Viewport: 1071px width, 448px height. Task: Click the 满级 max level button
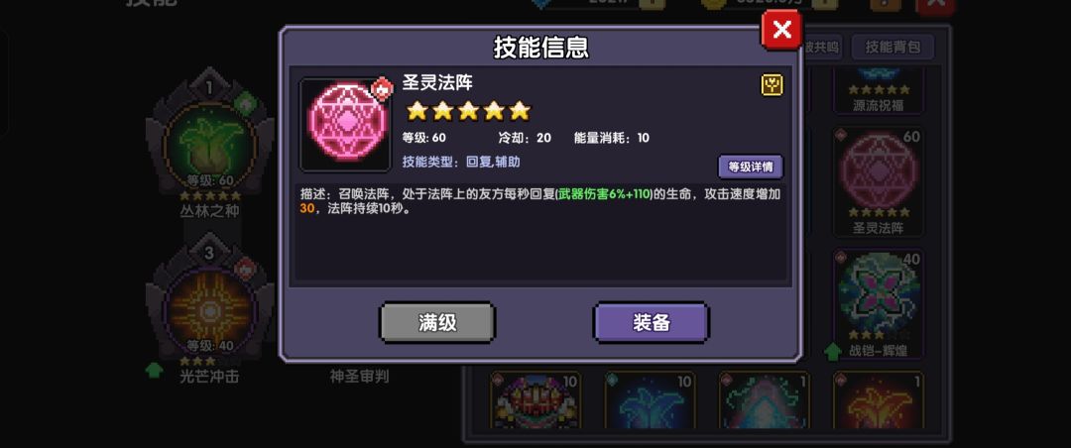pos(437,322)
